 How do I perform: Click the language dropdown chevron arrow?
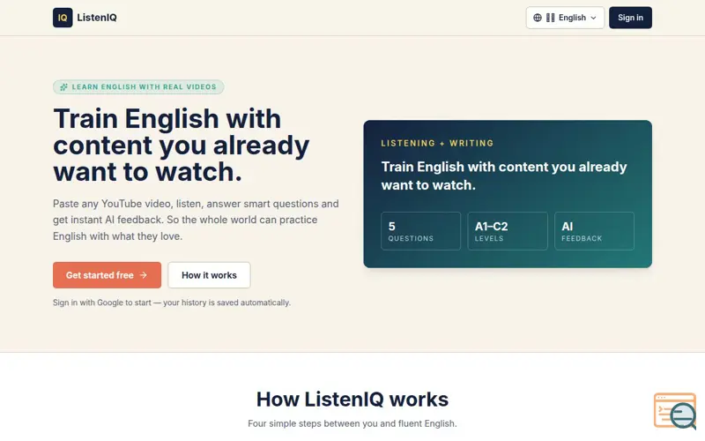(x=593, y=18)
